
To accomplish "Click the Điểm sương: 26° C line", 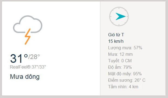I will (127, 80).
